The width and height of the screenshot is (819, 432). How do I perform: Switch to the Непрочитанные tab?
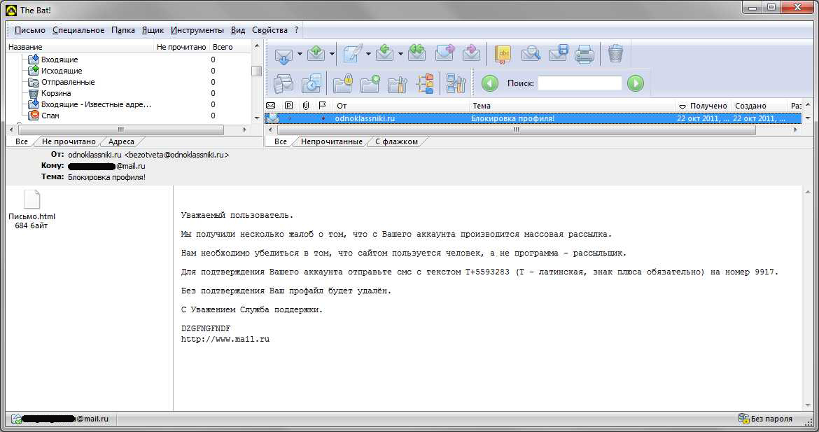pyautogui.click(x=331, y=141)
